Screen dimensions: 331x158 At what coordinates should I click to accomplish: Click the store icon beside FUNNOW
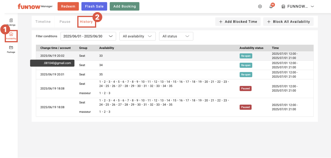[283, 6]
